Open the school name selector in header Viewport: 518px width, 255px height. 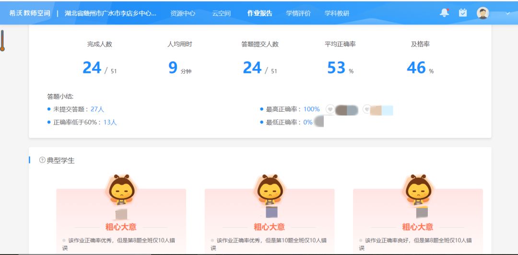click(110, 13)
